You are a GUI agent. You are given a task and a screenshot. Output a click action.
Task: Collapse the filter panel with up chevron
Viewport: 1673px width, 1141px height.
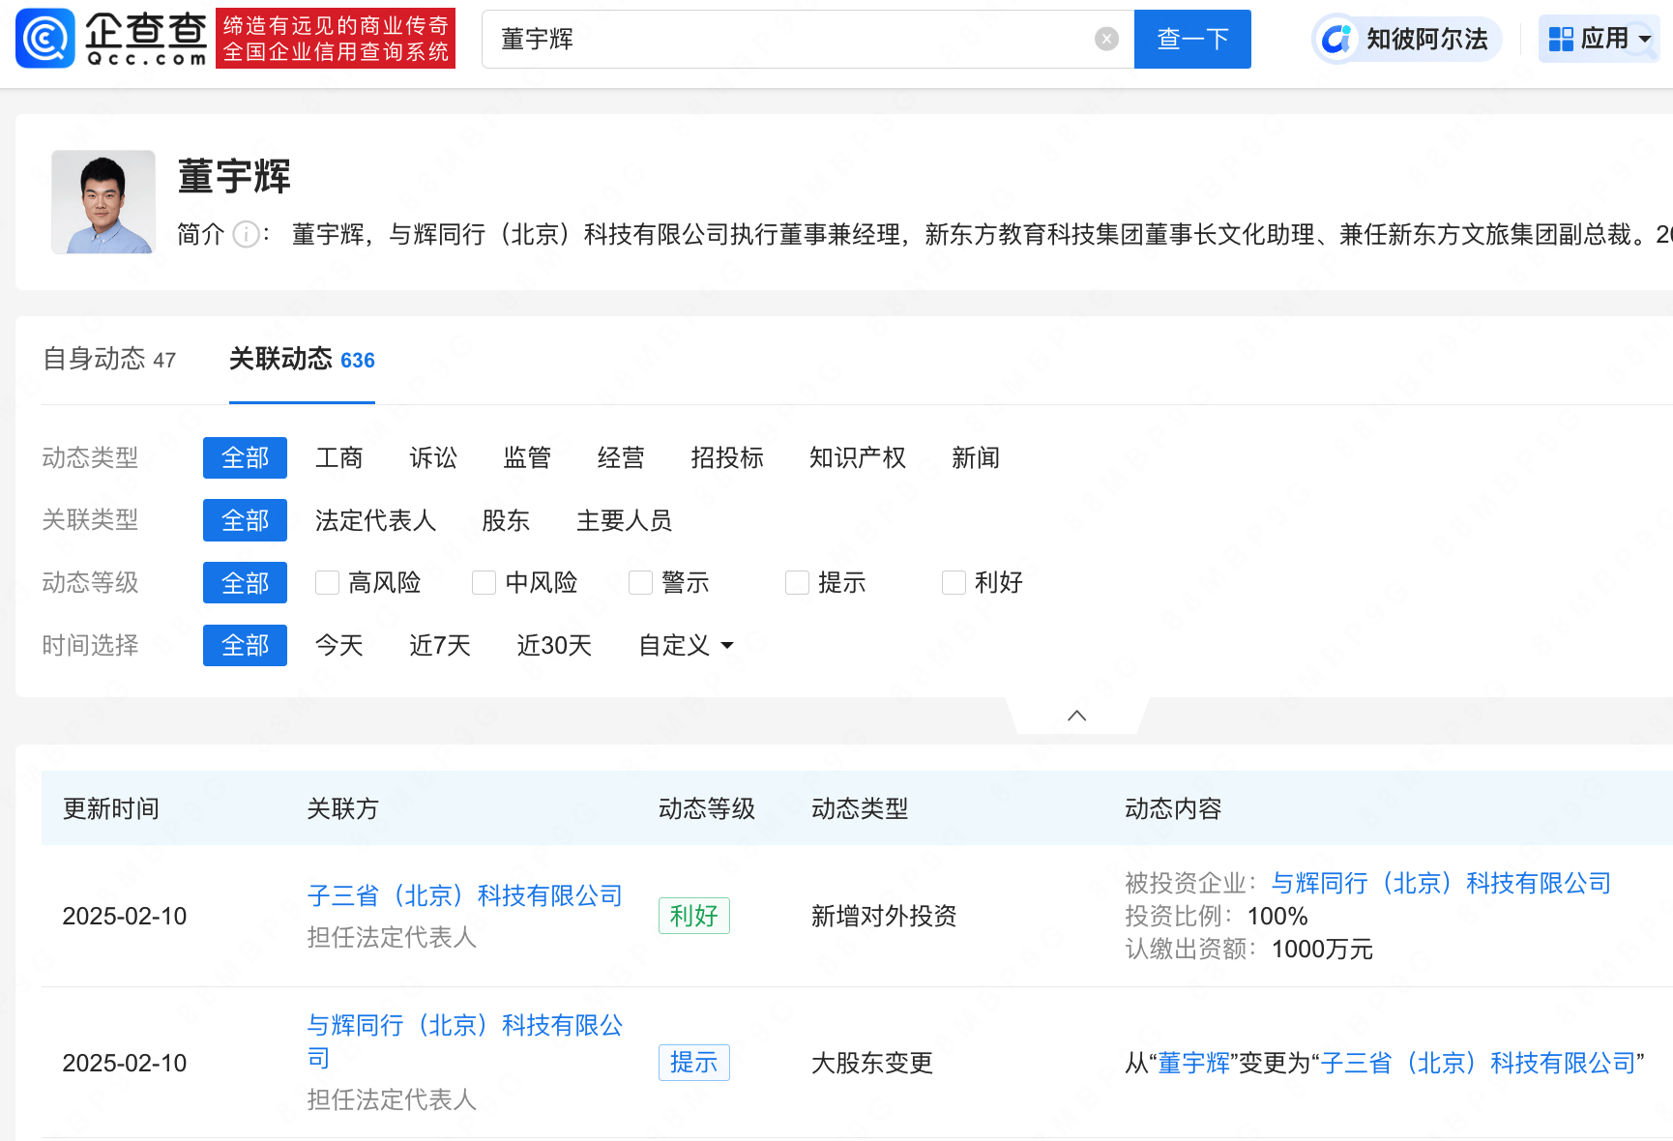(x=1076, y=716)
